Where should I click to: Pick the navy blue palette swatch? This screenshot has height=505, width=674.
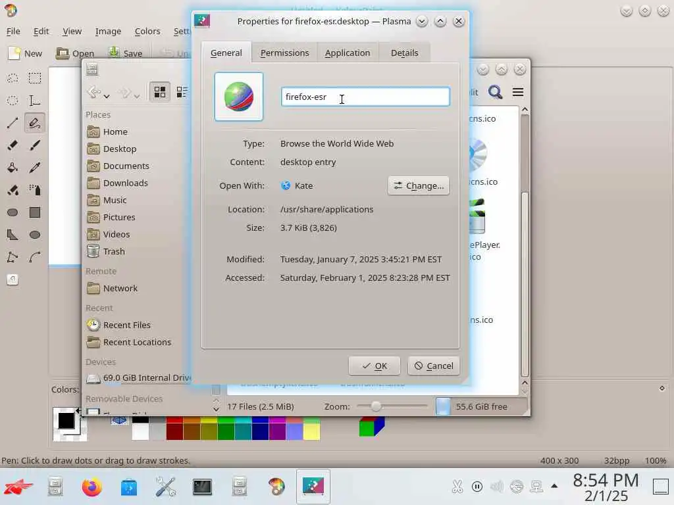[260, 431]
